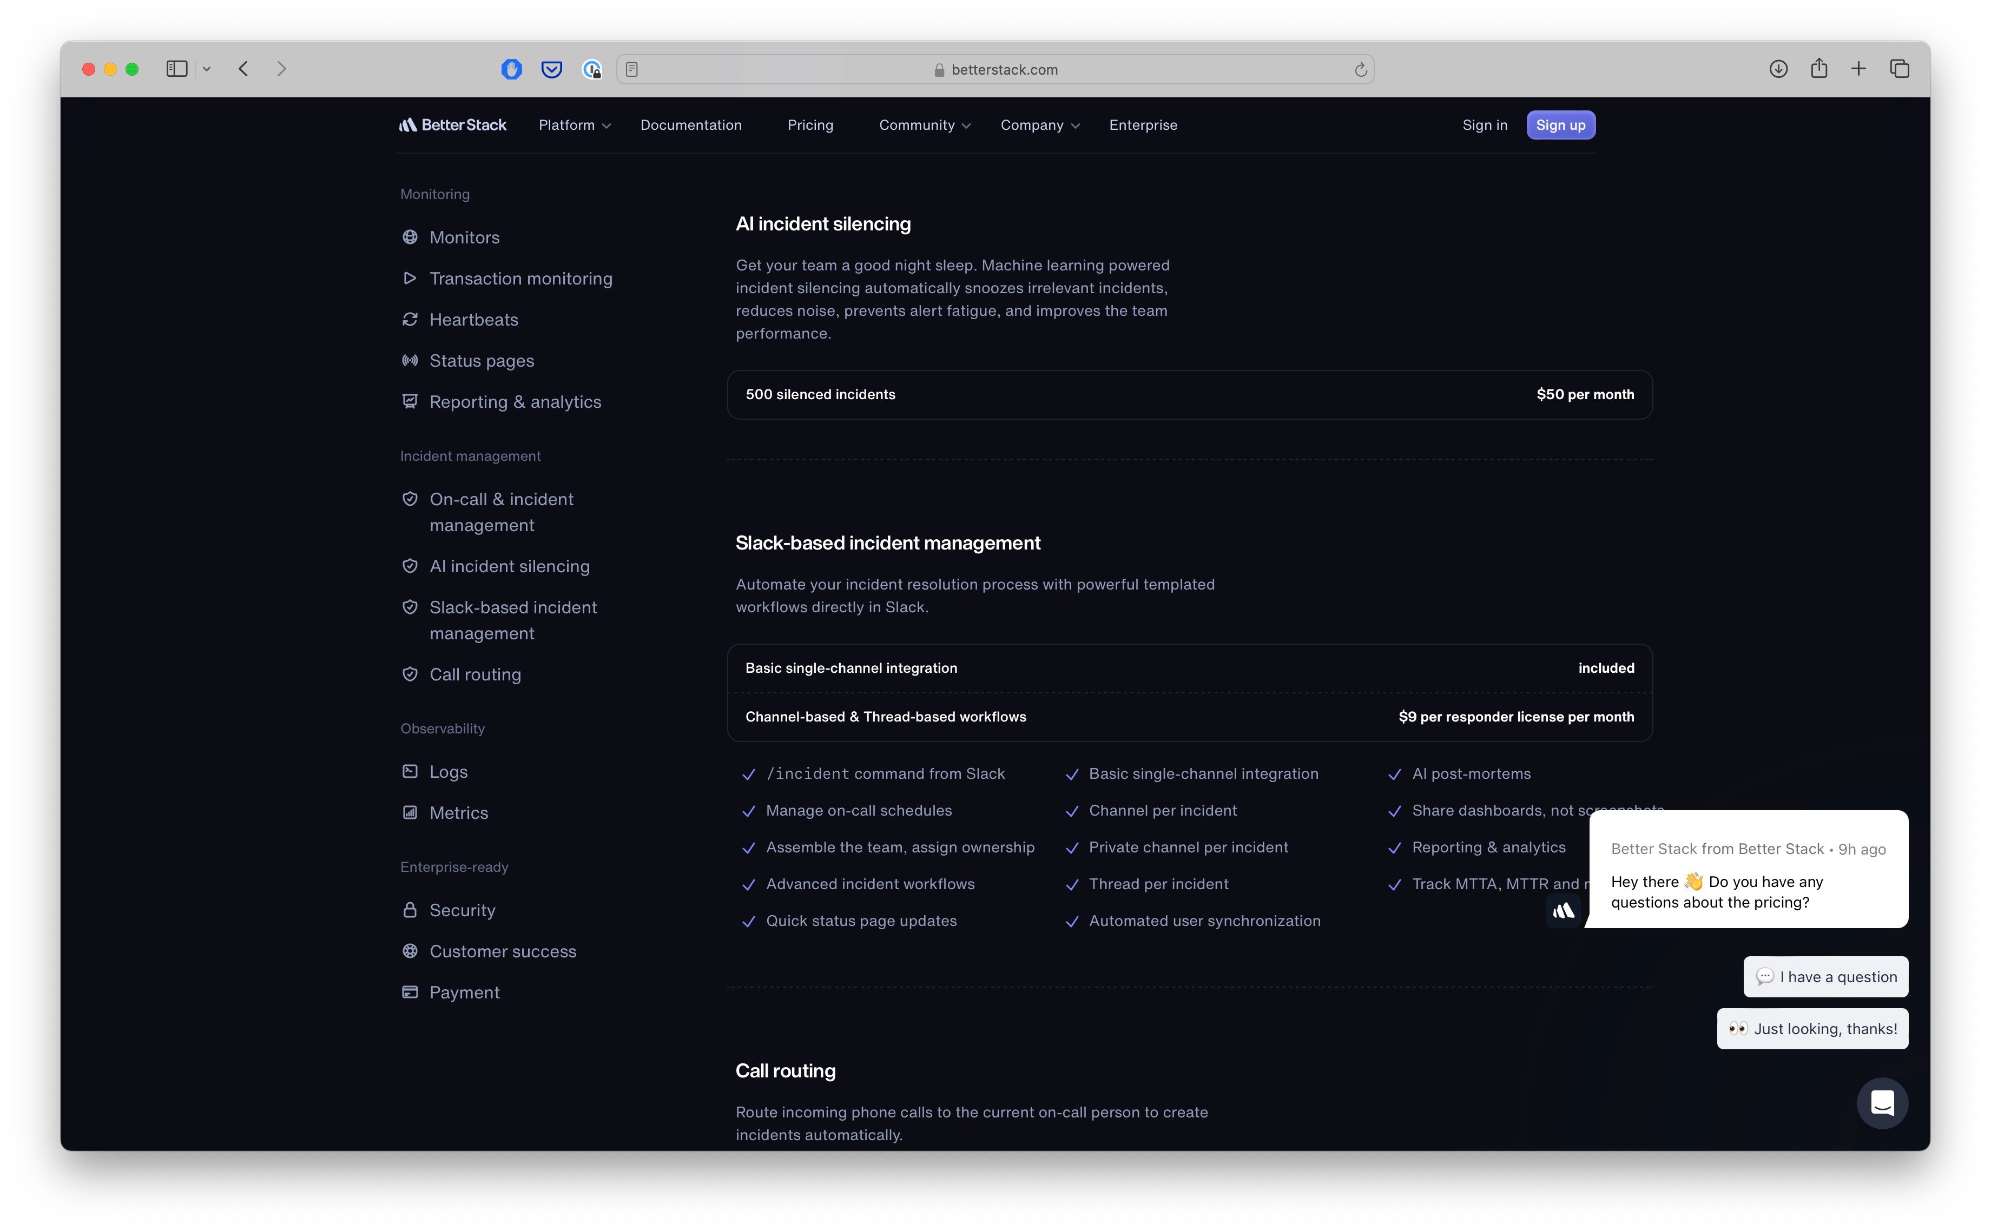Jump to On-call & incident management section
The image size is (1991, 1231).
pos(501,512)
